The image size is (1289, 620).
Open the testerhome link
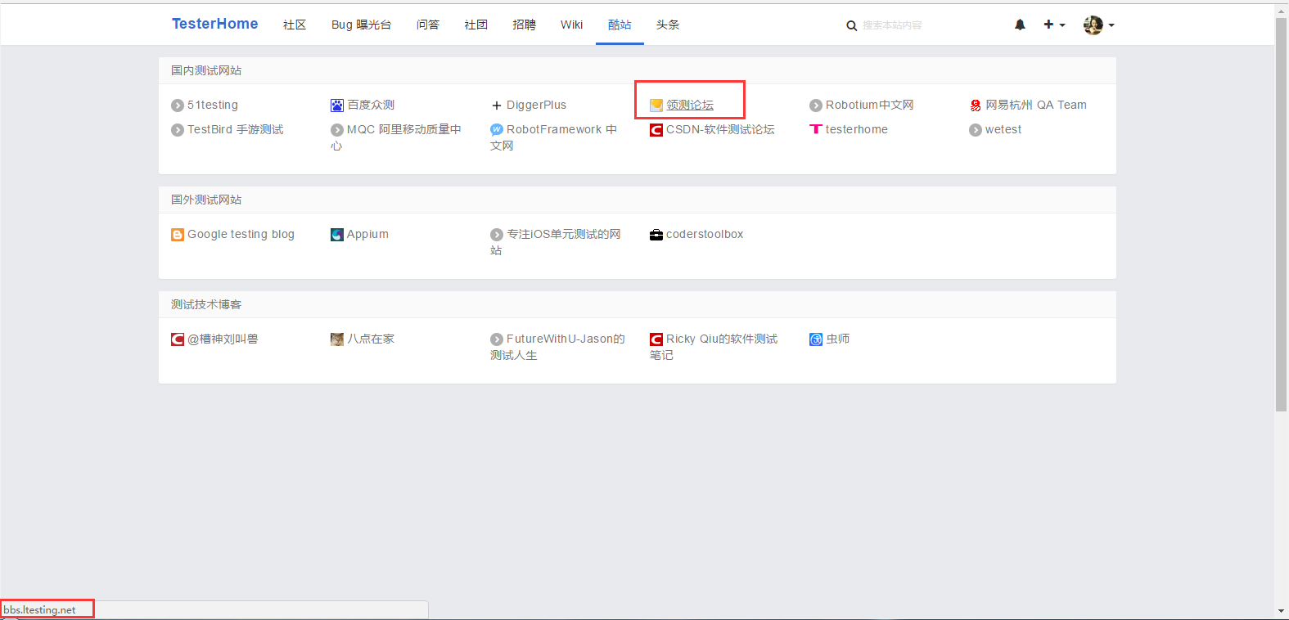tap(857, 129)
